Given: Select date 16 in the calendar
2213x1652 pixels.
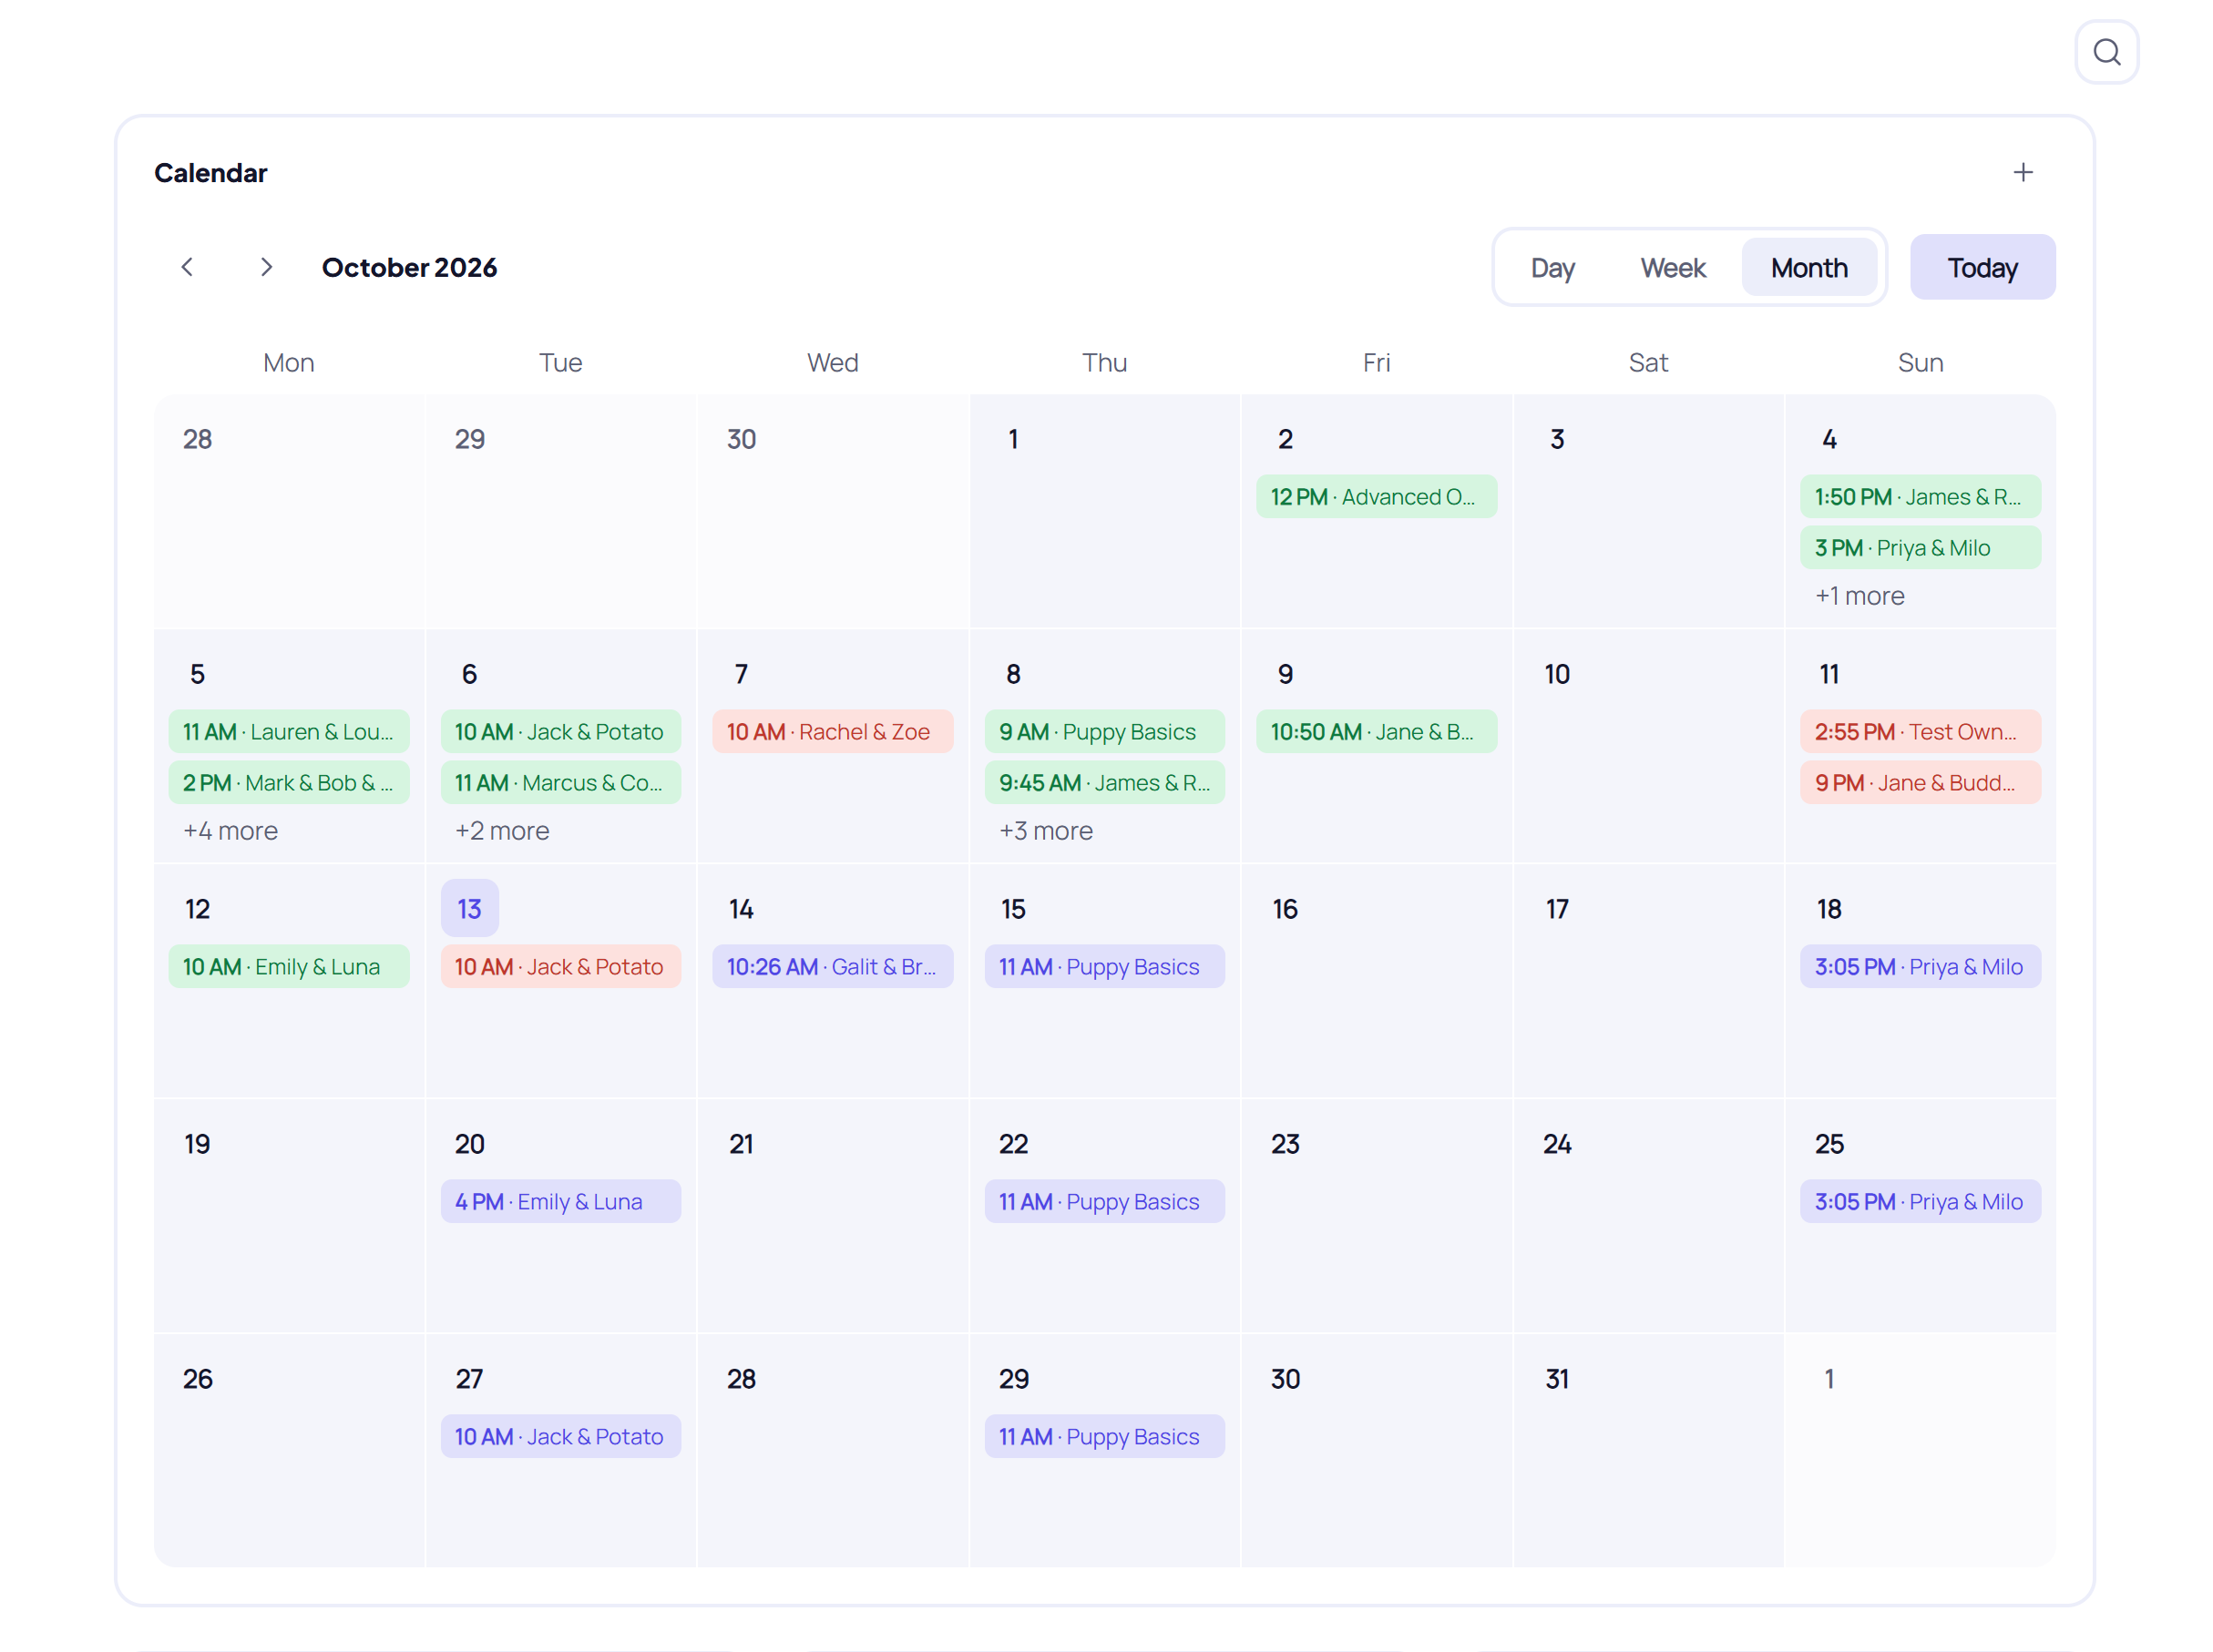Looking at the screenshot, I should (x=1285, y=909).
